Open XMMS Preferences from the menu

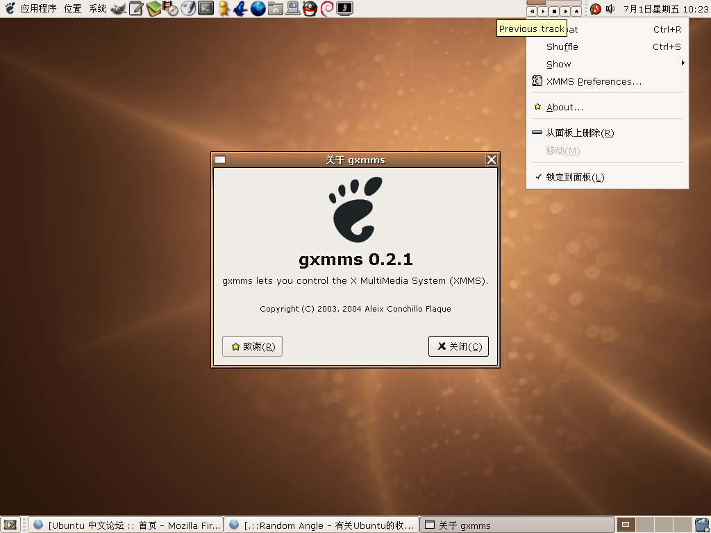click(607, 82)
